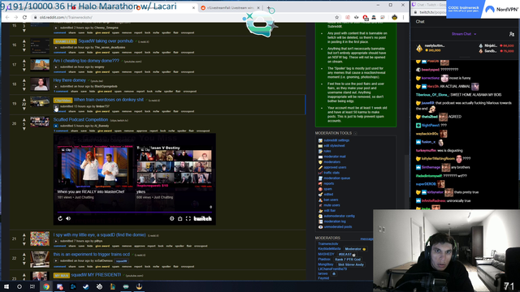Open approved users moderation link
This screenshot has width=520, height=292.
point(335,168)
